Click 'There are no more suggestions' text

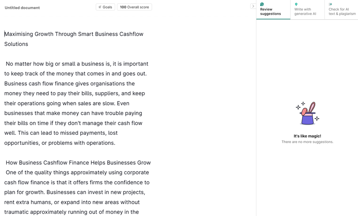tap(307, 142)
